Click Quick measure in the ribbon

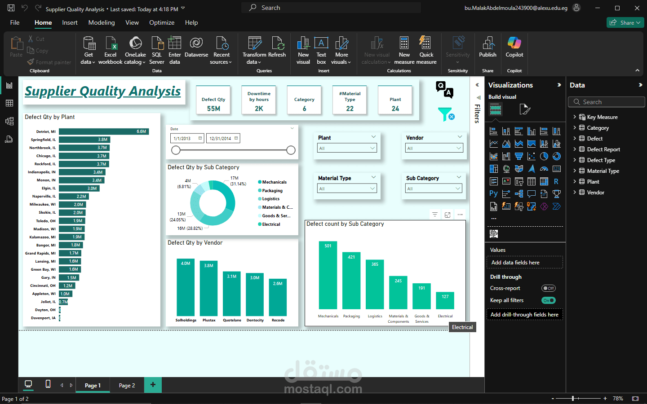[426, 51]
